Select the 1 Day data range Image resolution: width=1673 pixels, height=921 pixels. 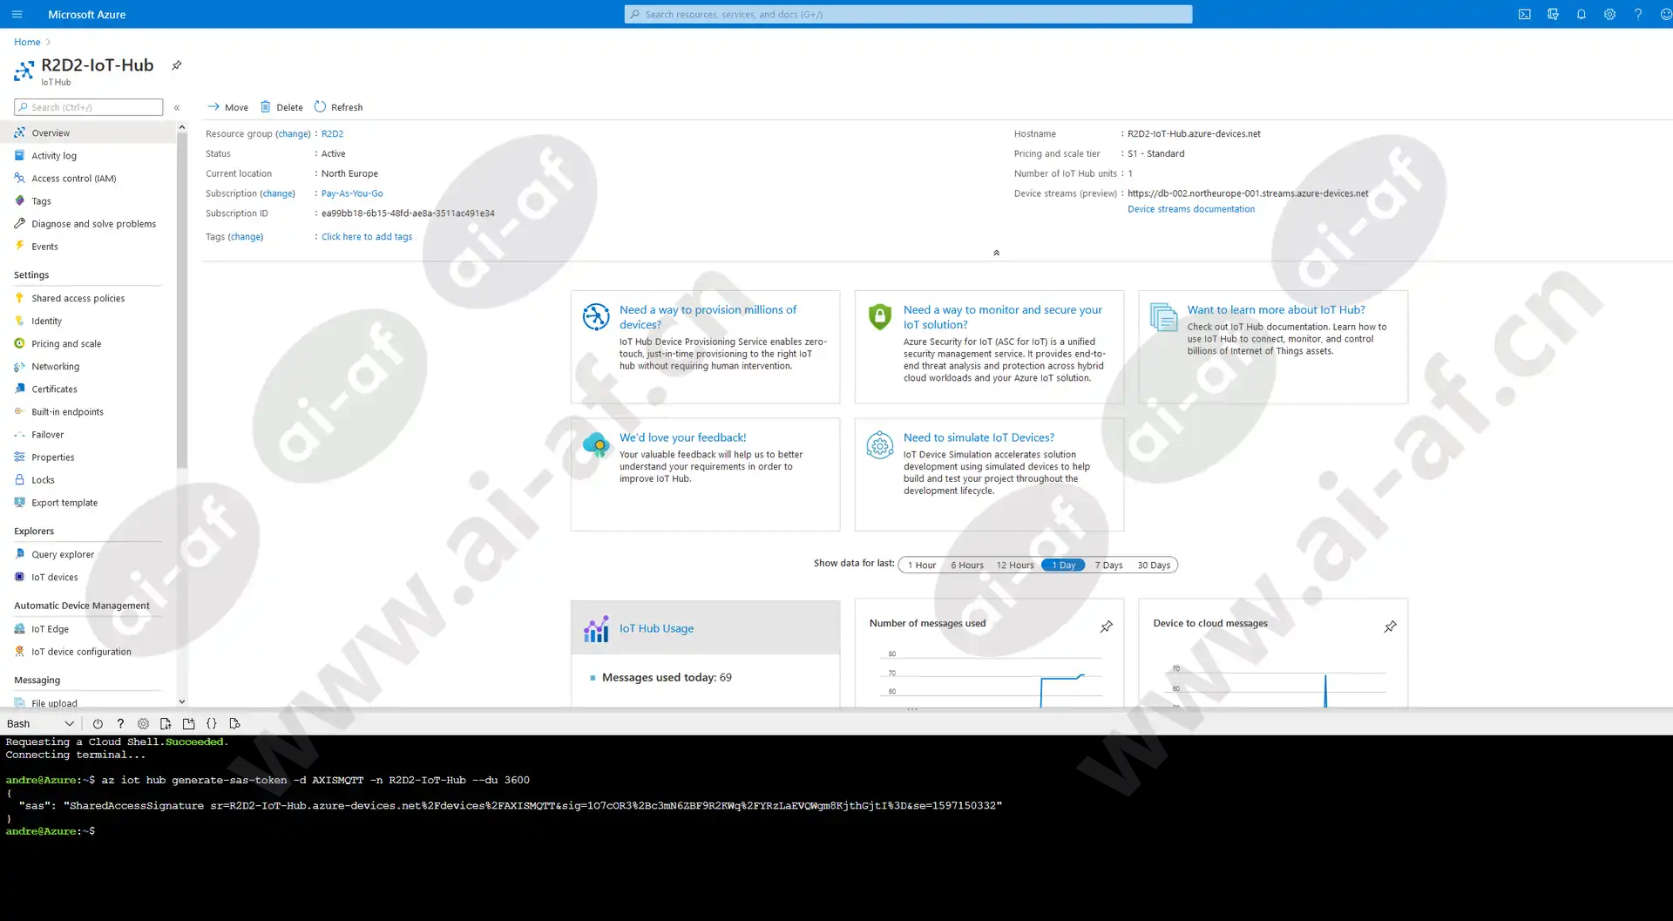pos(1063,565)
